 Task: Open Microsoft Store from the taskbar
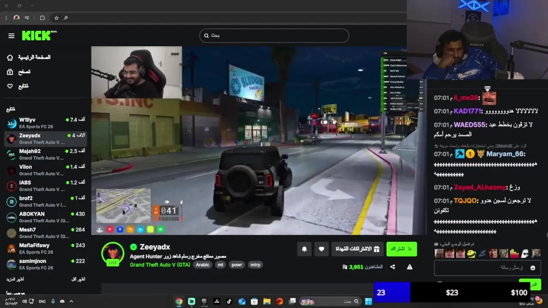pyautogui.click(x=254, y=301)
